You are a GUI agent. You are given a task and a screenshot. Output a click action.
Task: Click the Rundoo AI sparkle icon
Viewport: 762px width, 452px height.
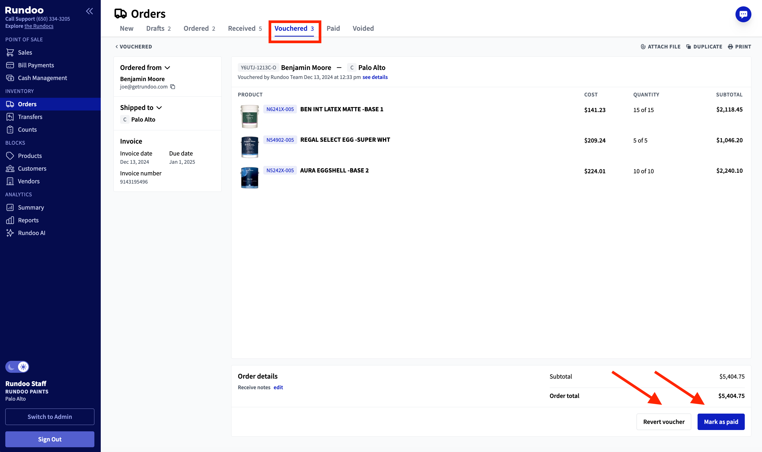(x=10, y=233)
